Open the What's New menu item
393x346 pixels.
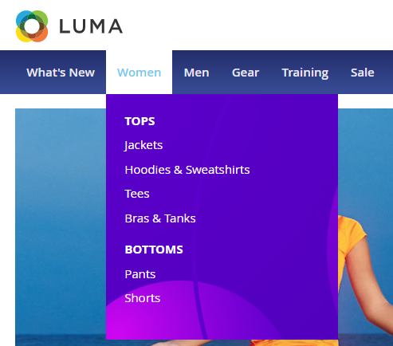pos(61,73)
